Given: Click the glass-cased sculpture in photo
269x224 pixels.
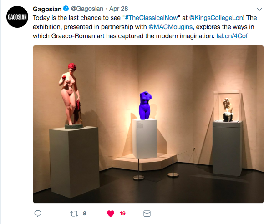Looking at the screenshot, I should click(228, 106).
